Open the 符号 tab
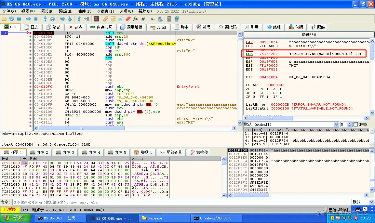Screen dimensions: 375x223 click(x=204, y=27)
